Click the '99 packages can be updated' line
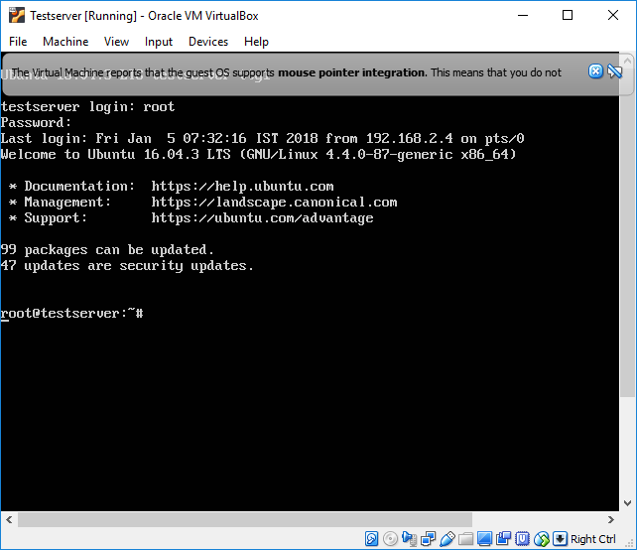The width and height of the screenshot is (637, 550). click(x=107, y=249)
